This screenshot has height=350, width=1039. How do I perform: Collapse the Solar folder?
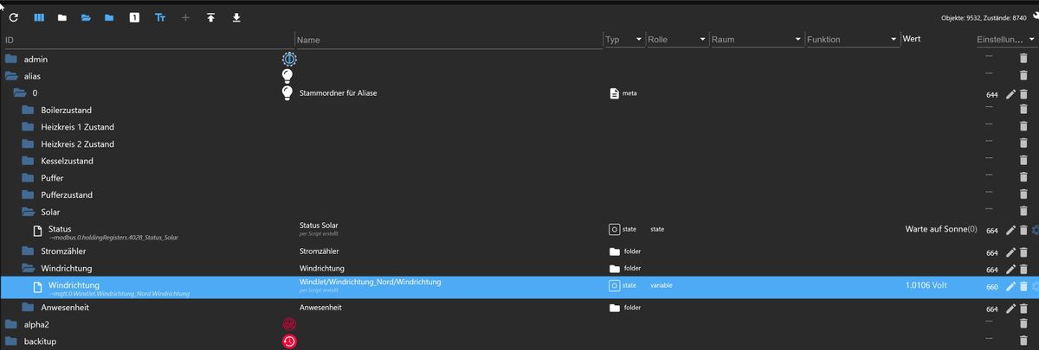29,212
